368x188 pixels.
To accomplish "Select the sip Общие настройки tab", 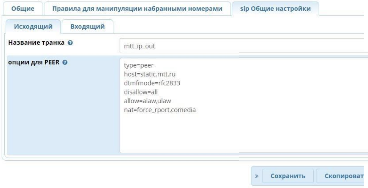I will (x=275, y=9).
